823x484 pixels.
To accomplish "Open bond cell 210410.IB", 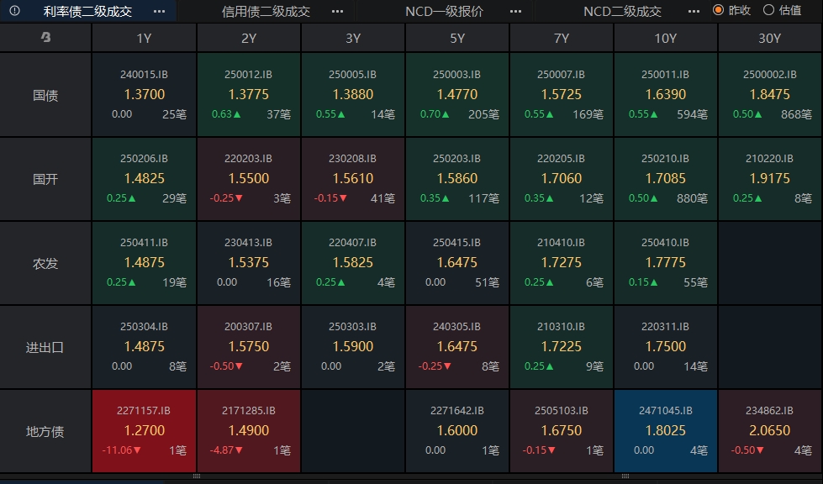I will click(561, 263).
